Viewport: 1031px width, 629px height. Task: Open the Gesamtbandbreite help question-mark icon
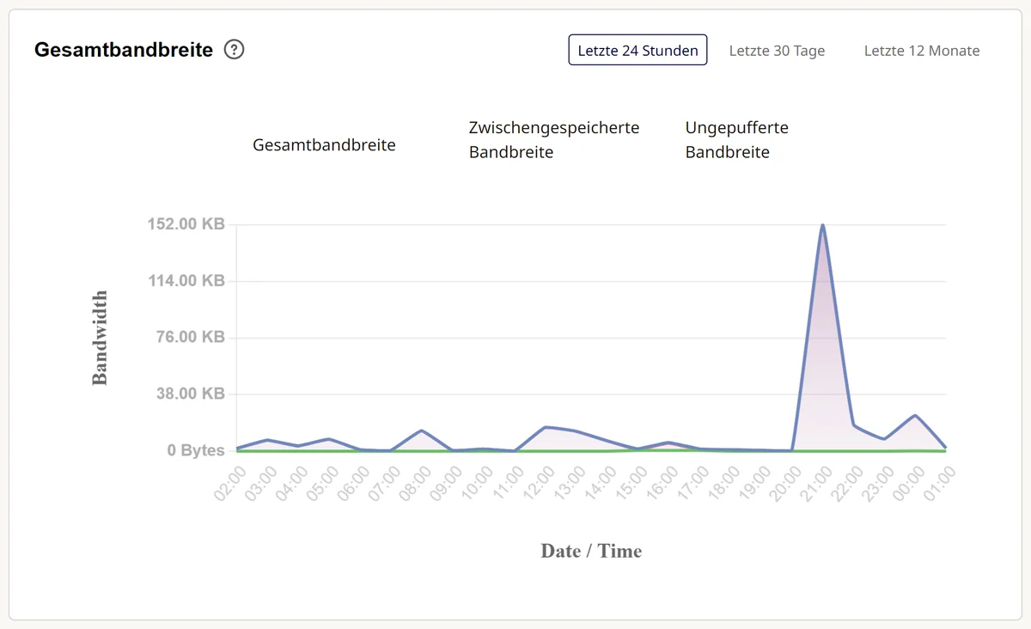(234, 50)
